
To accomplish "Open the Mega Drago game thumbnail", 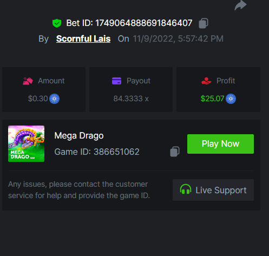I will point(26,143).
